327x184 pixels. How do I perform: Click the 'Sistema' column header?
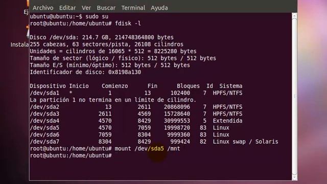pyautogui.click(x=230, y=86)
